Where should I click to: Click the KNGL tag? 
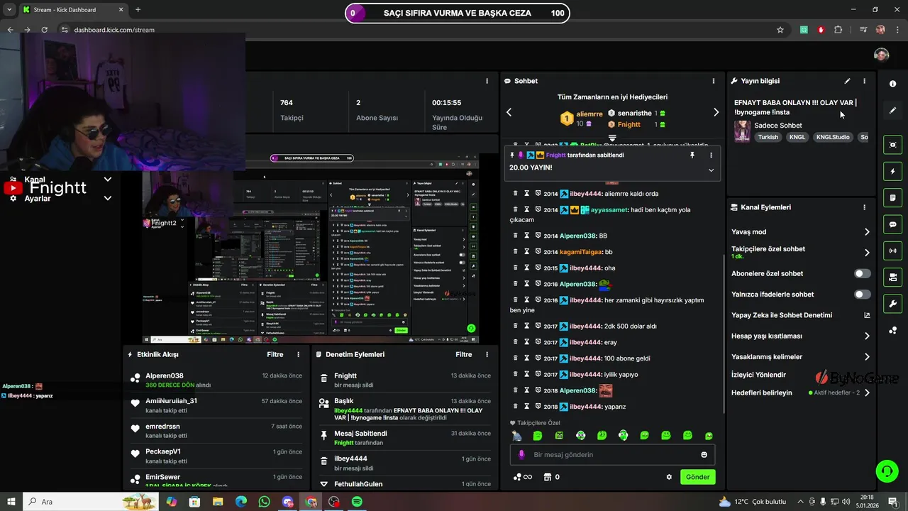click(797, 137)
